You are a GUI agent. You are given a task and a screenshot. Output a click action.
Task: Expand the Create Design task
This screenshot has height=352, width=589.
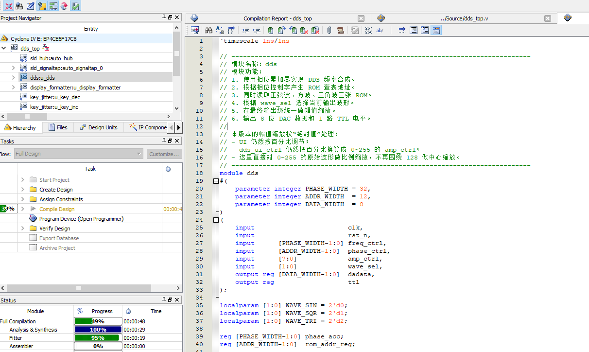click(22, 189)
